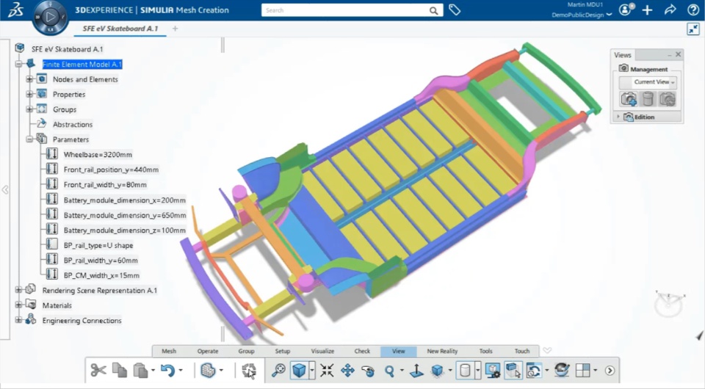Click in the Search input field
Screen dimensions: 705x389
tap(344, 10)
